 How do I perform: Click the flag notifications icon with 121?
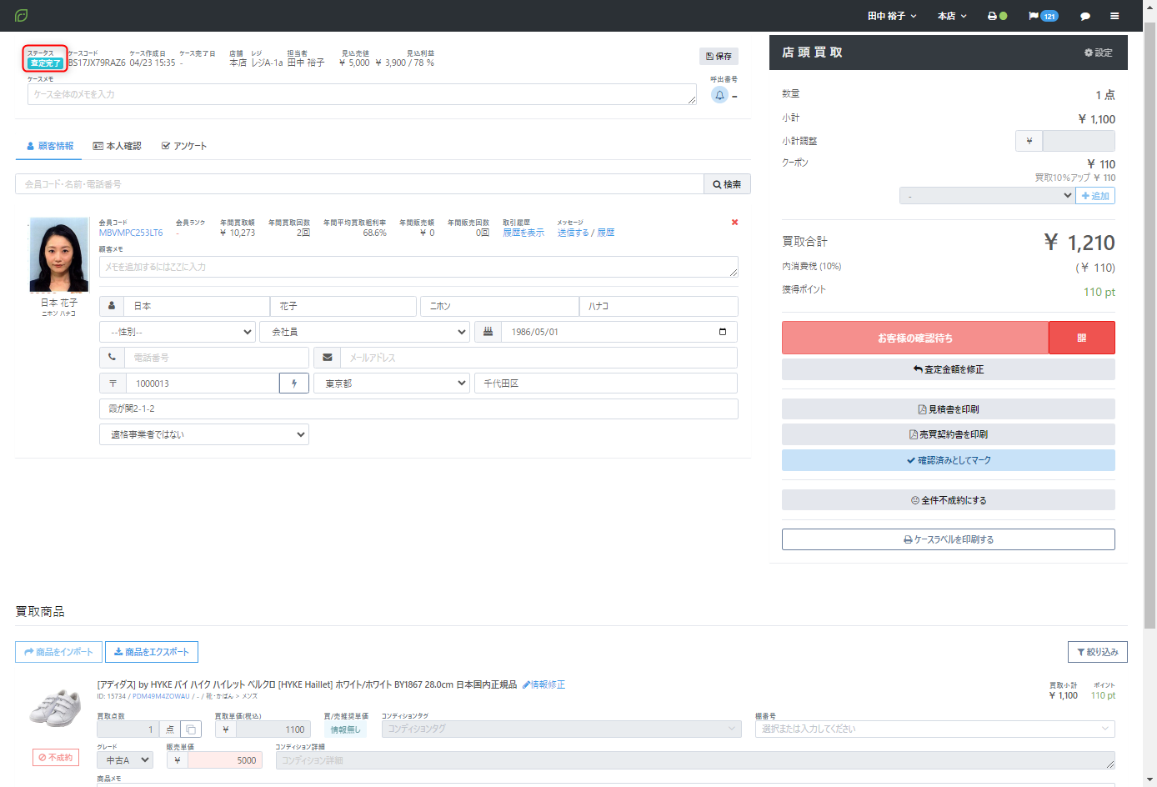(x=1043, y=16)
